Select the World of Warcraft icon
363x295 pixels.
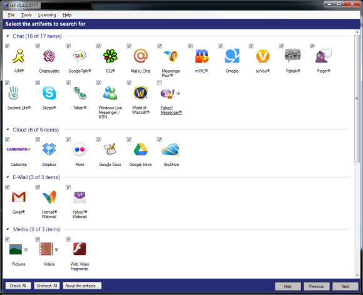click(x=141, y=93)
